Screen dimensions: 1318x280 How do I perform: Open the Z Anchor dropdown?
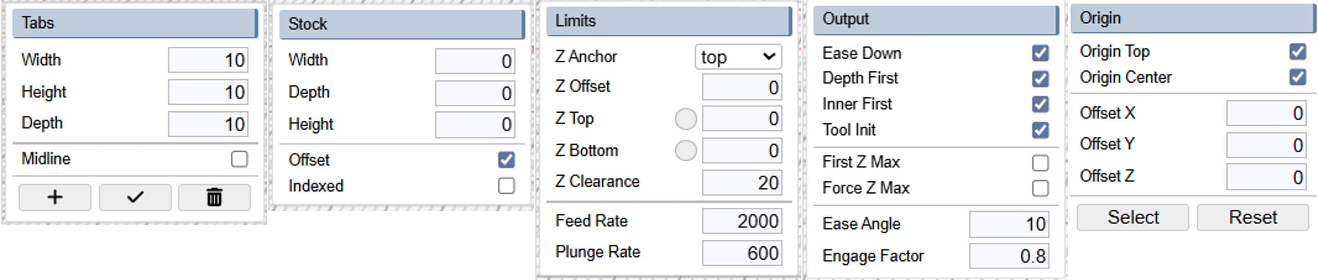(x=738, y=57)
